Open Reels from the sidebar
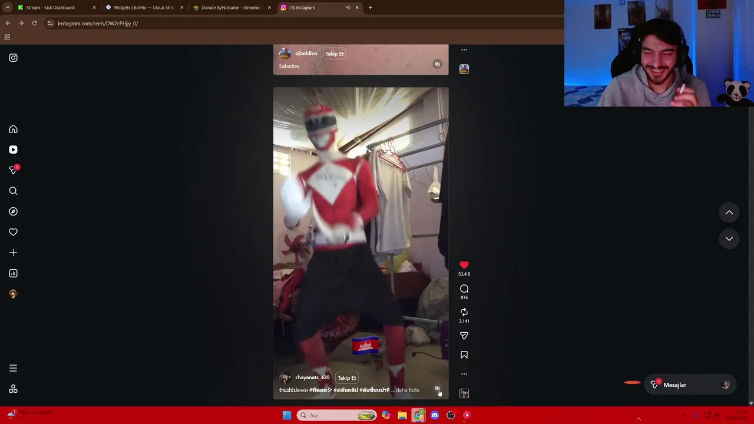Image resolution: width=754 pixels, height=424 pixels. tap(13, 150)
